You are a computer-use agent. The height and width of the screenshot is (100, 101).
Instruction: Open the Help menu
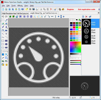[x=32, y=6]
